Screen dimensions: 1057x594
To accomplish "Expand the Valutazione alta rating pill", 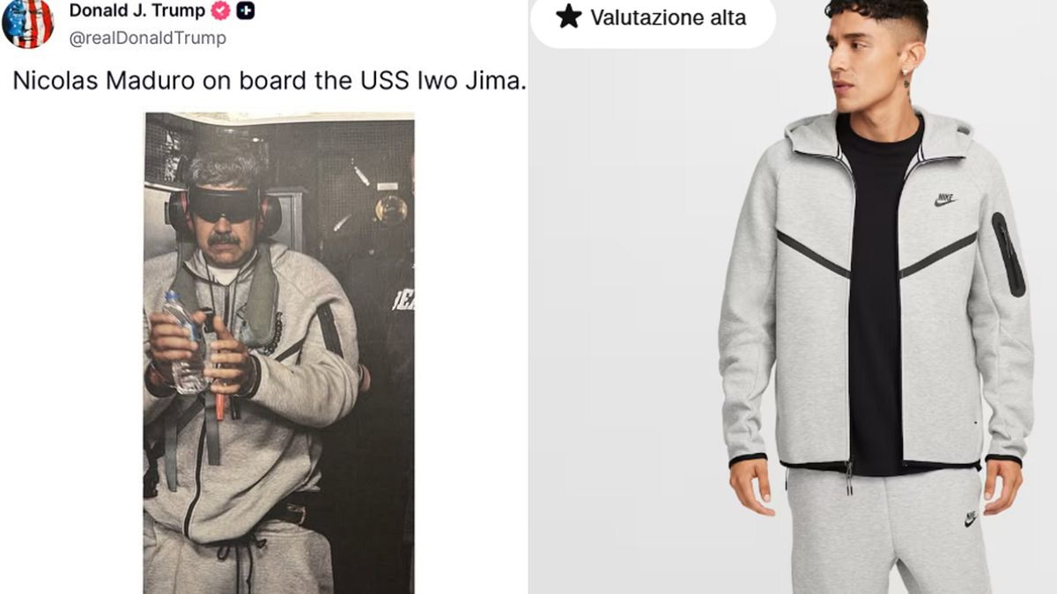I will 655,18.
